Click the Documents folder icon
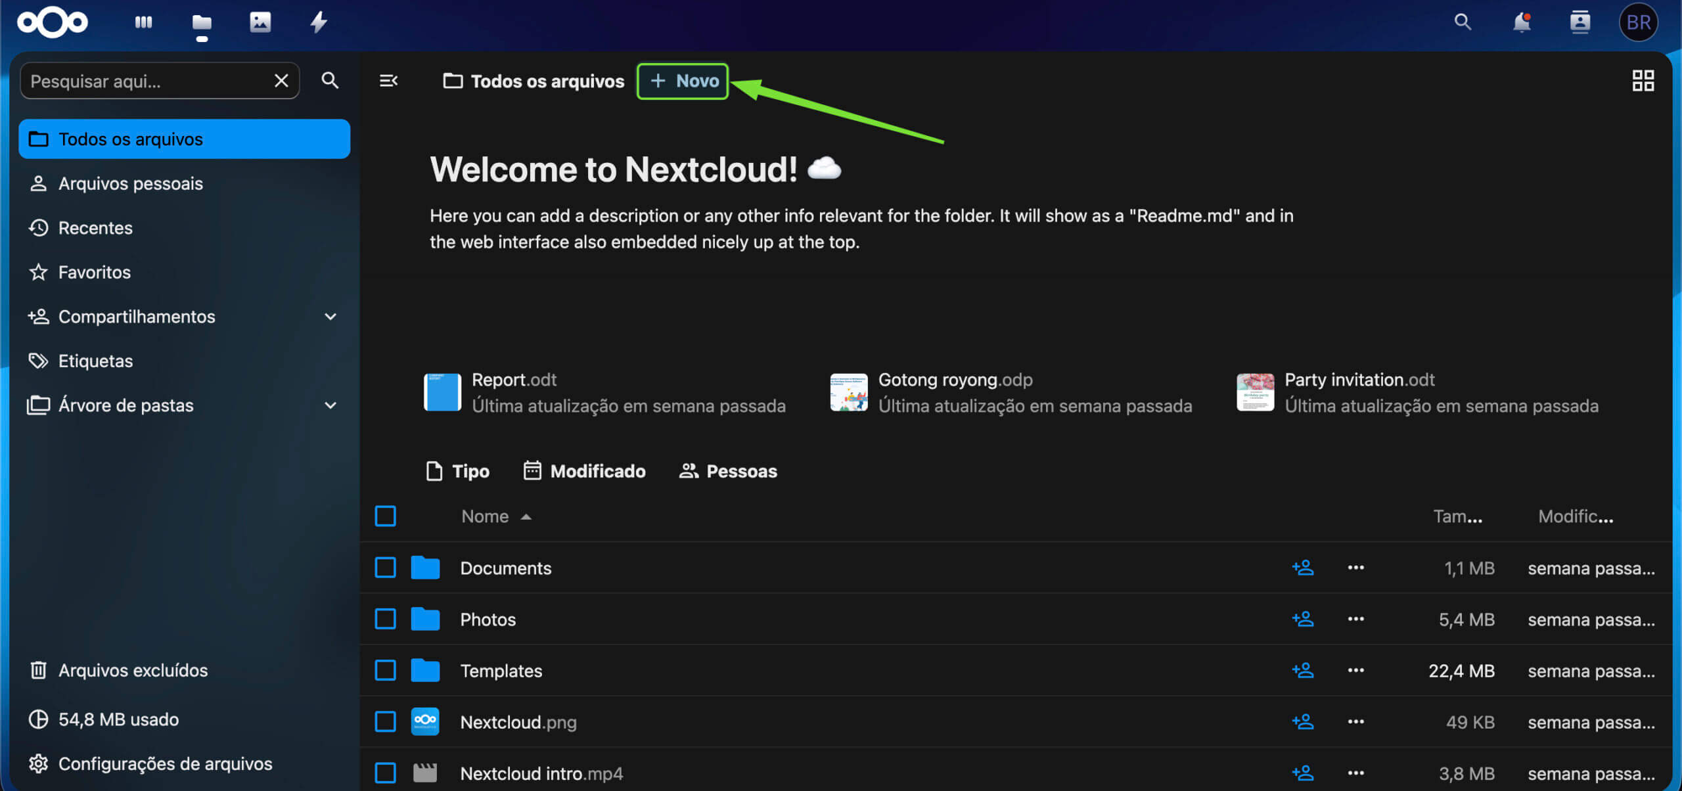 click(x=425, y=568)
